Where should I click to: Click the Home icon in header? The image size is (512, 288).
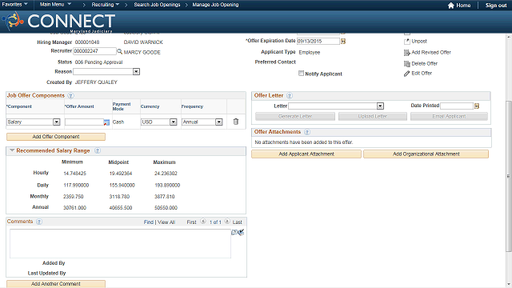pos(451,6)
